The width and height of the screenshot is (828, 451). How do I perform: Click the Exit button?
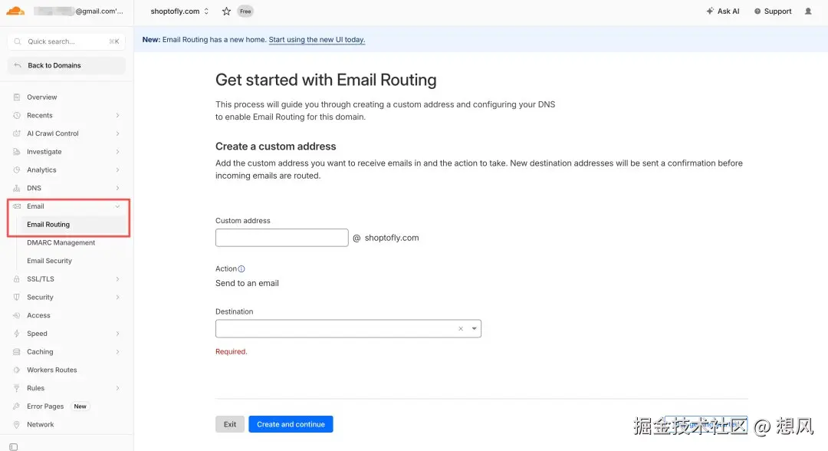pos(230,424)
